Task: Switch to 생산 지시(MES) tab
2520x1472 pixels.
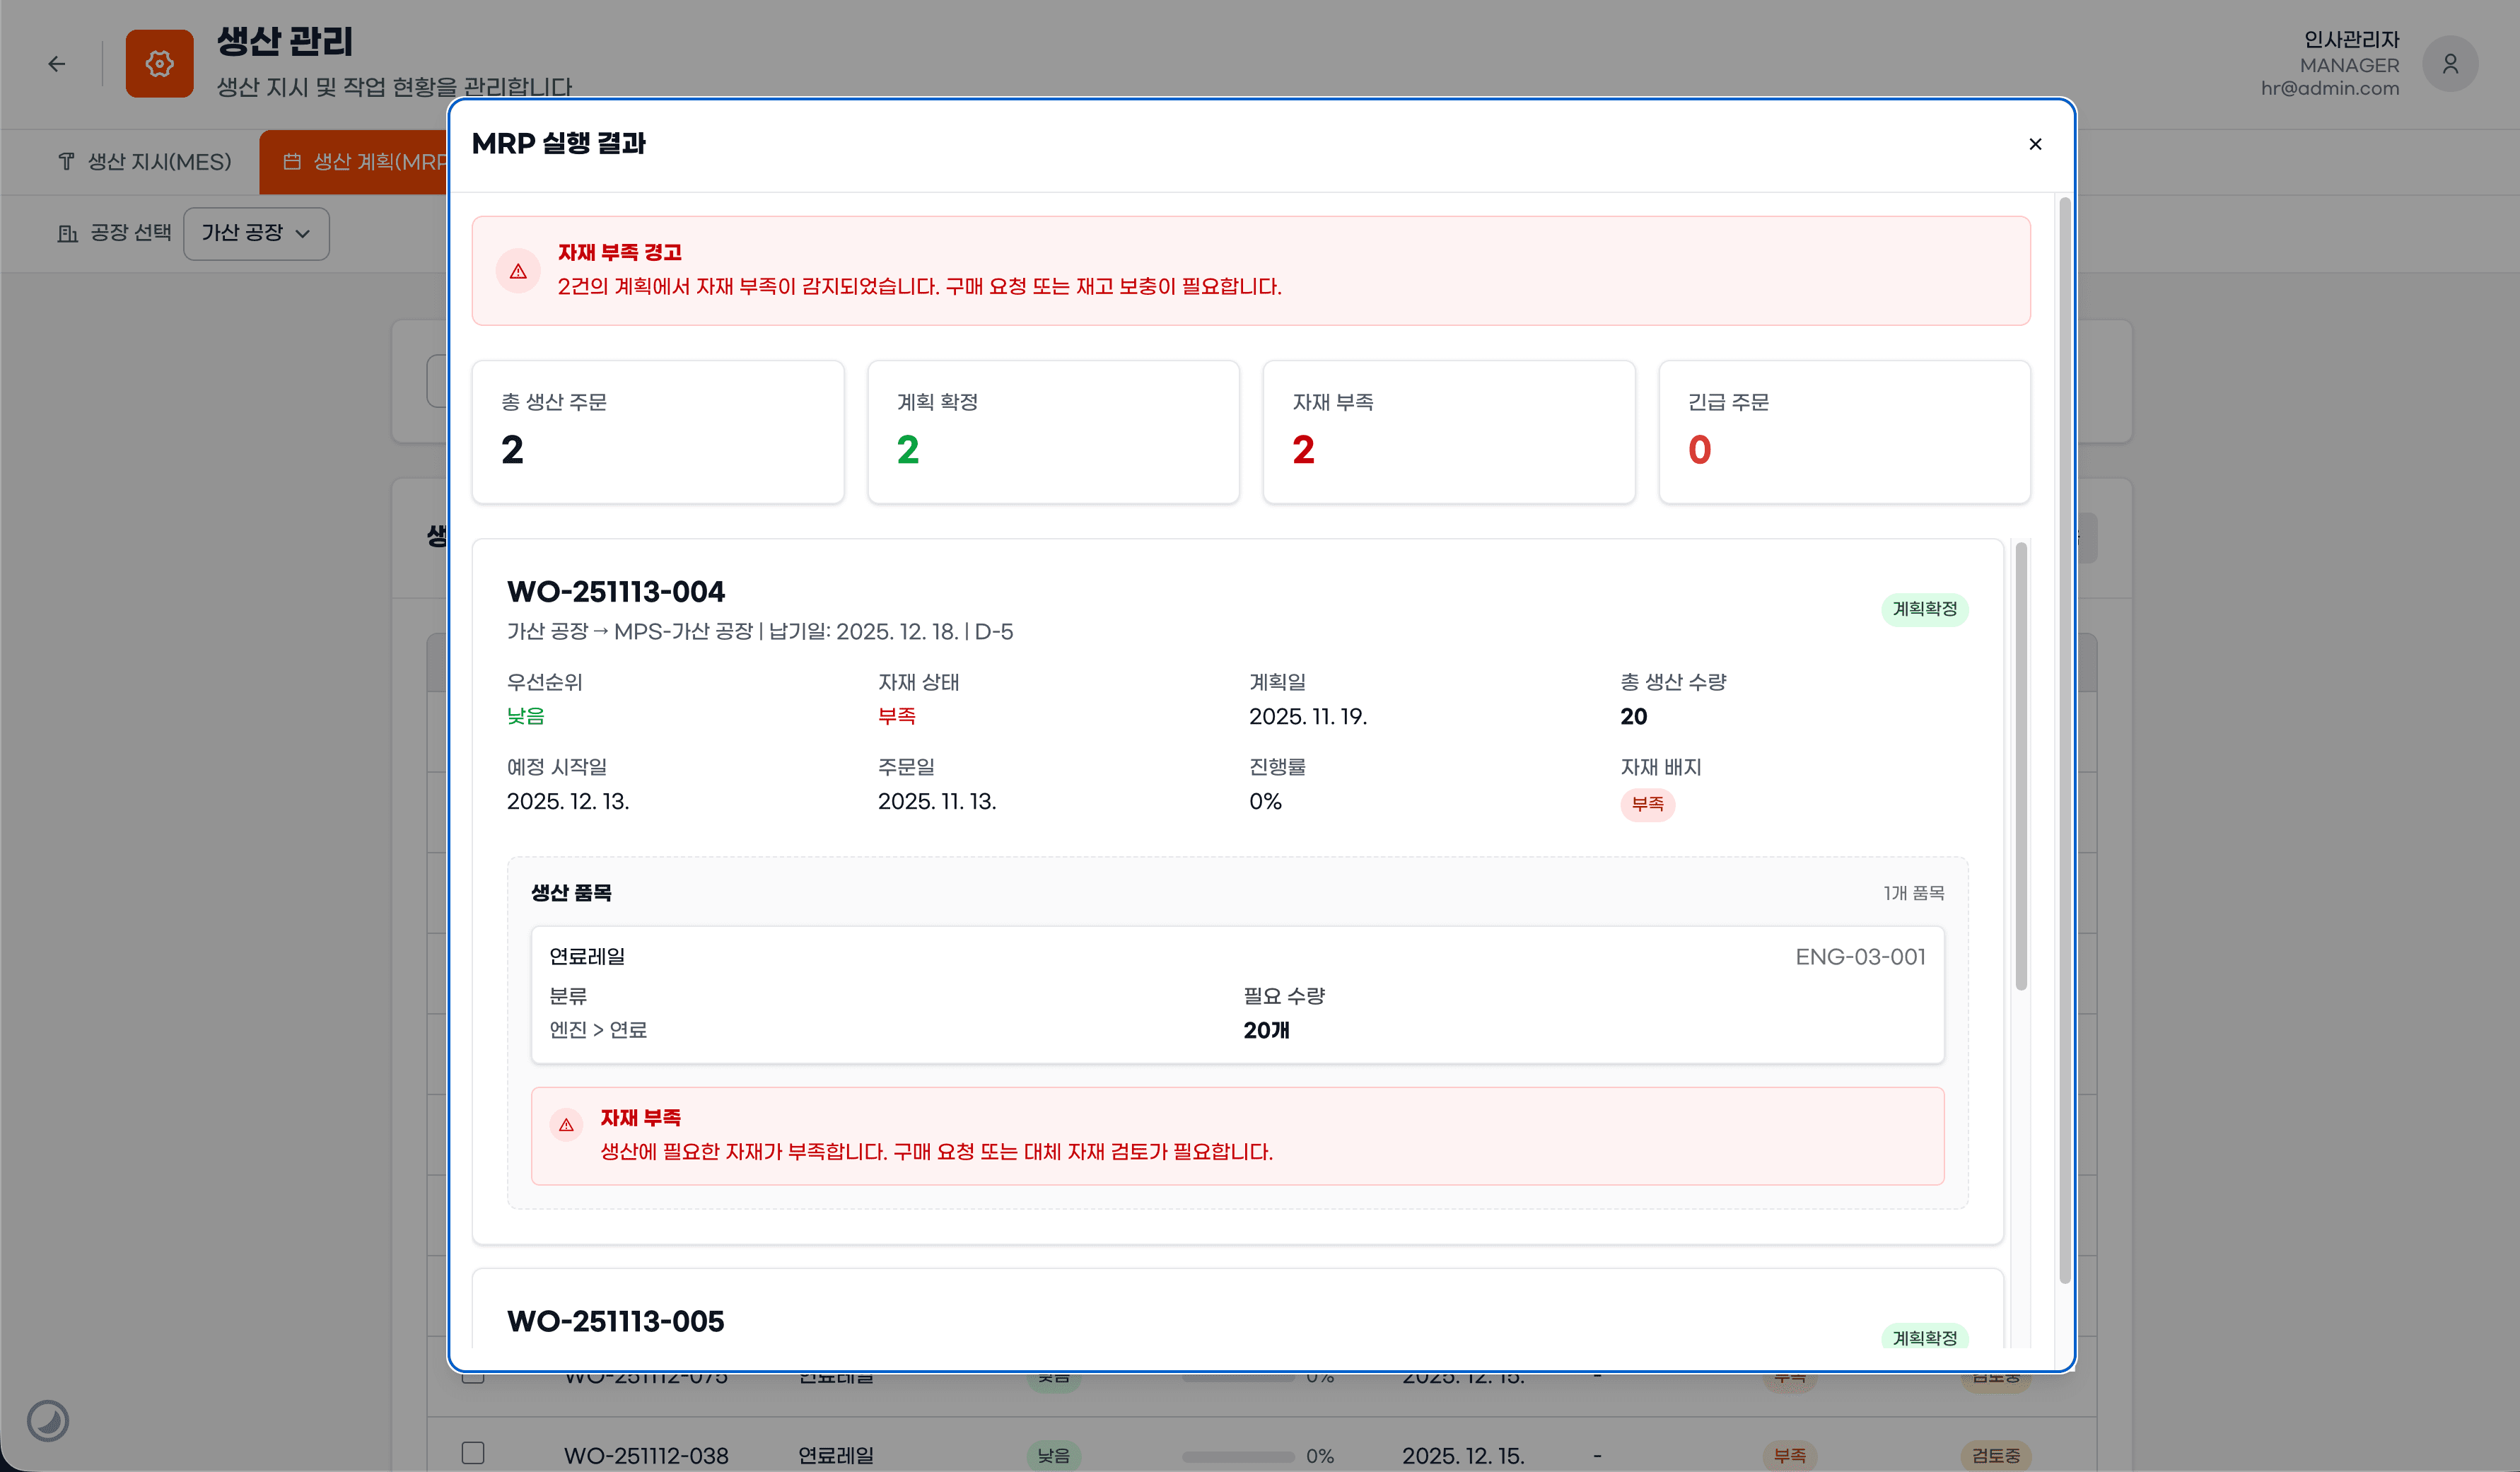Action: 145,162
